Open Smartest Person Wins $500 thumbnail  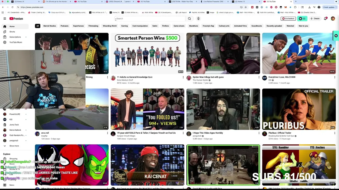point(147,53)
